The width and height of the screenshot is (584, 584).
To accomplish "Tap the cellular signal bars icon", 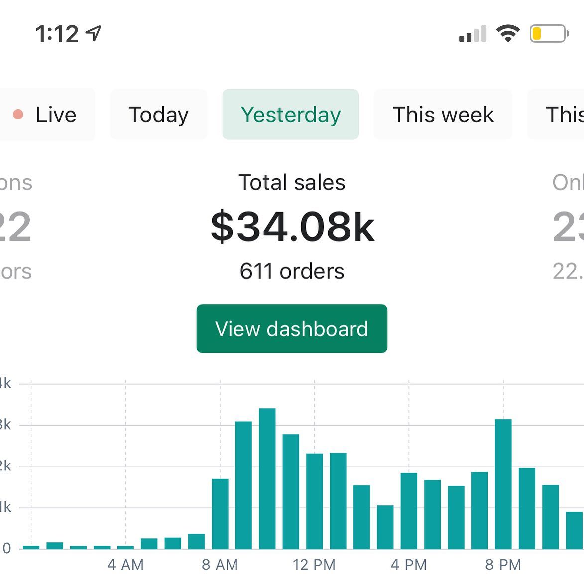I will click(472, 34).
